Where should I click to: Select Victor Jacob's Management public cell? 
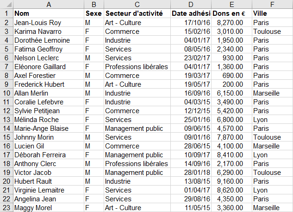[137, 173]
